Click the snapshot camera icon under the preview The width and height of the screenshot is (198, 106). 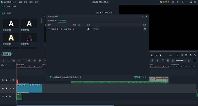[x=186, y=55]
